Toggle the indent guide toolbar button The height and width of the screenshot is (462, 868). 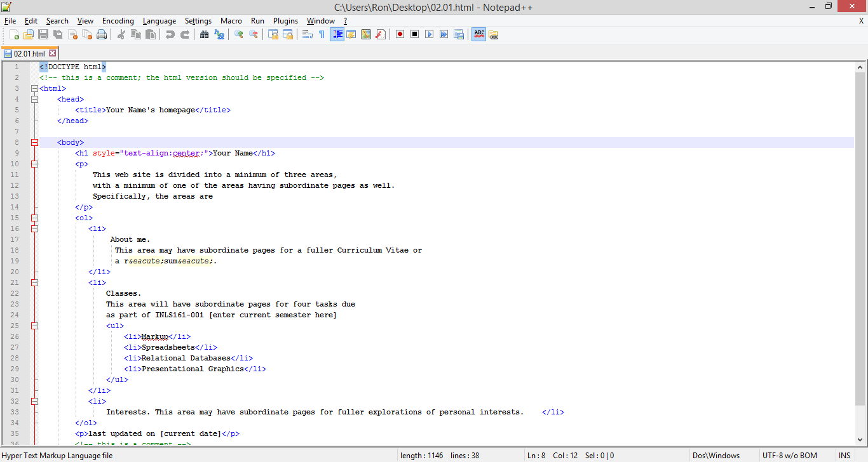pyautogui.click(x=337, y=34)
